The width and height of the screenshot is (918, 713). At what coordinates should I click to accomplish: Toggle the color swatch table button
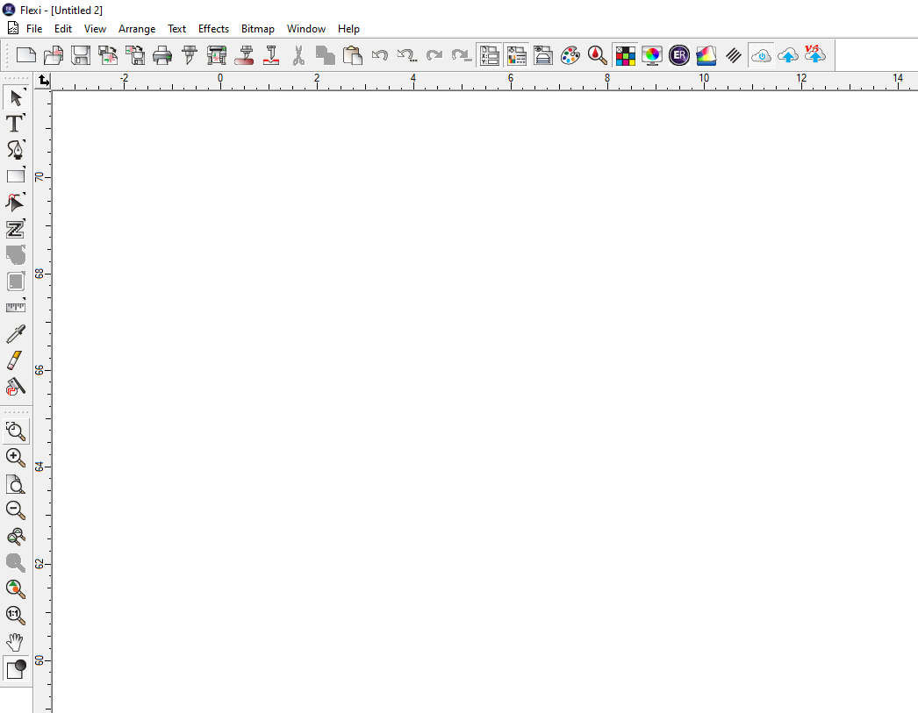tap(625, 56)
